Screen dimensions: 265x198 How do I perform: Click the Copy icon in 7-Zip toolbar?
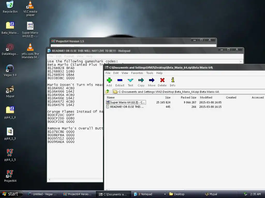click(x=141, y=82)
